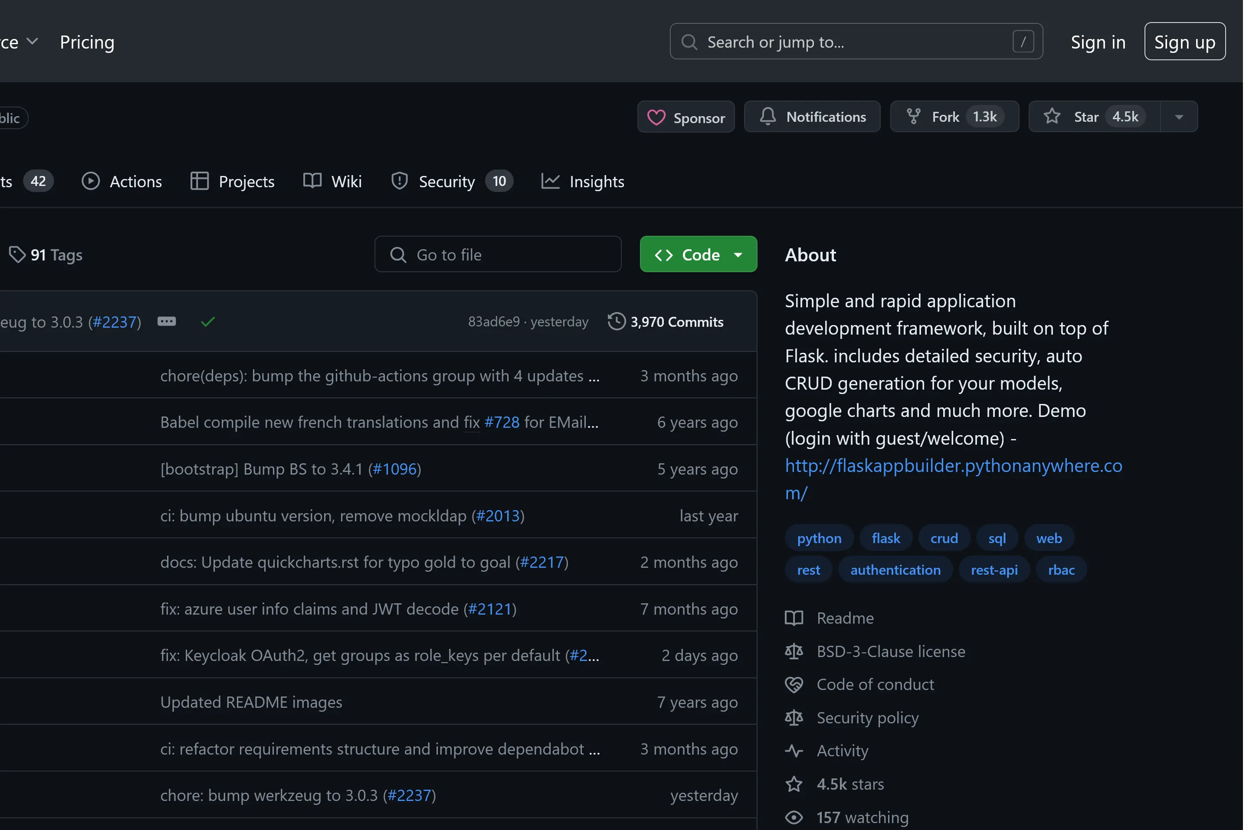Click the eye icon beside 157 watching
1246x830 pixels.
[x=793, y=817]
